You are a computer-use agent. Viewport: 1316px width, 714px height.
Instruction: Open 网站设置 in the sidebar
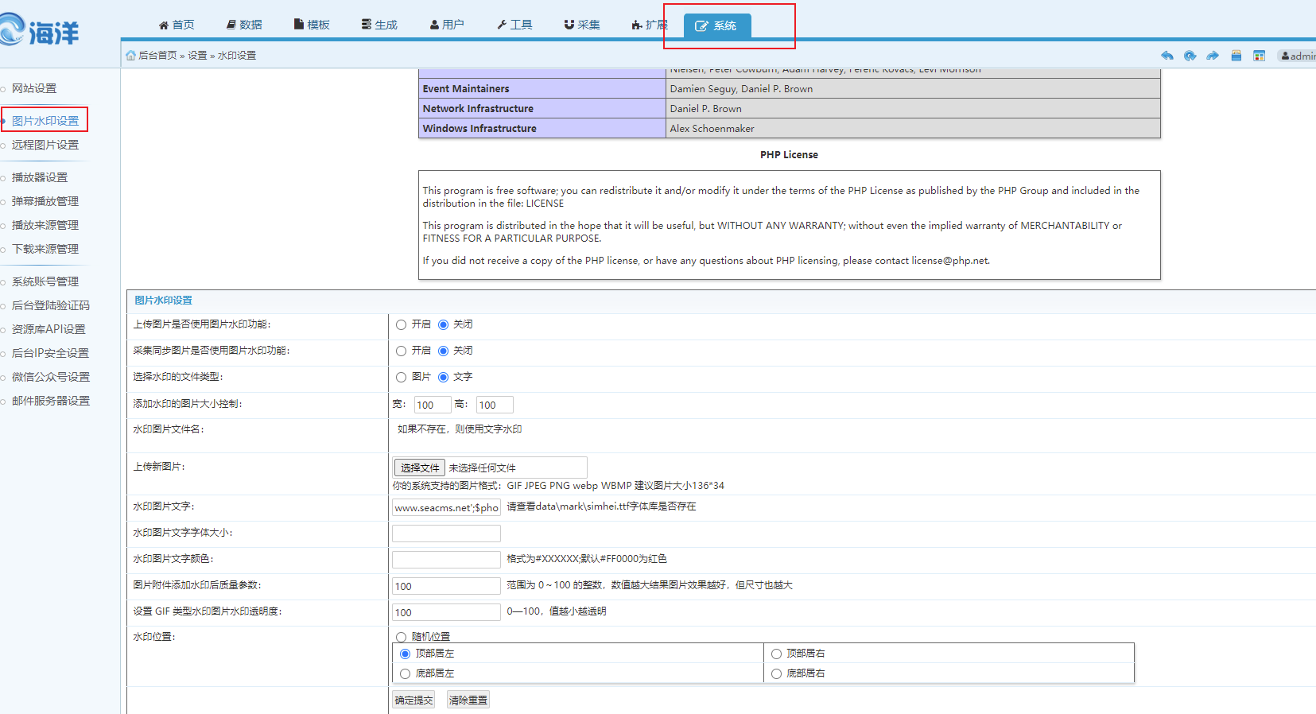pos(34,88)
